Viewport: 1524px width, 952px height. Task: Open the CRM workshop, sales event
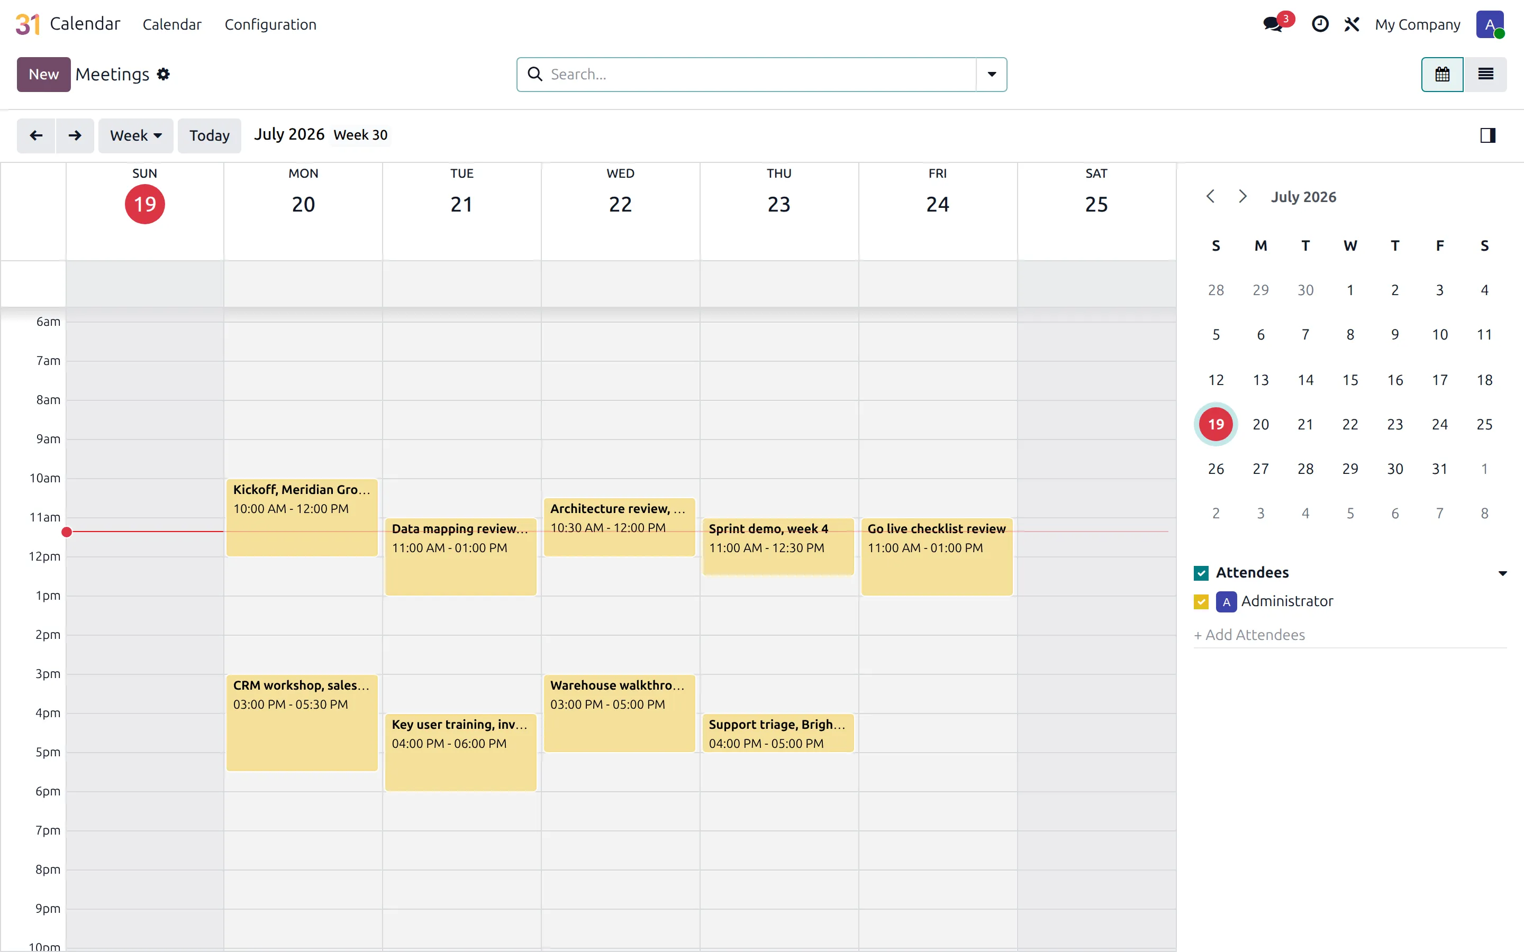tap(302, 723)
